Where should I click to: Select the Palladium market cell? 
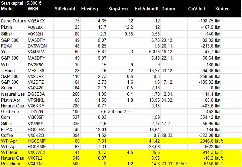(10, 164)
